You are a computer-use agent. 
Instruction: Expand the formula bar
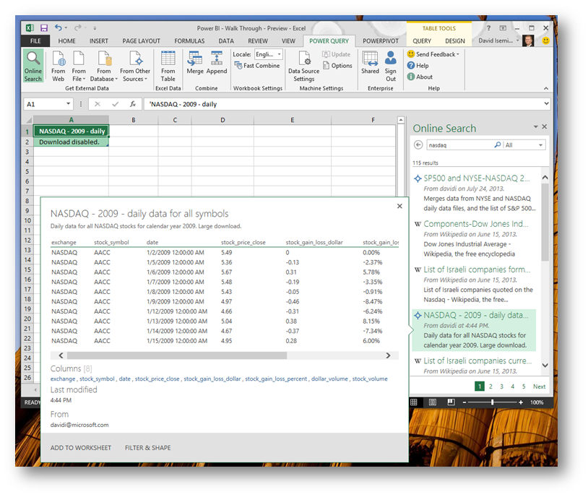coord(546,103)
